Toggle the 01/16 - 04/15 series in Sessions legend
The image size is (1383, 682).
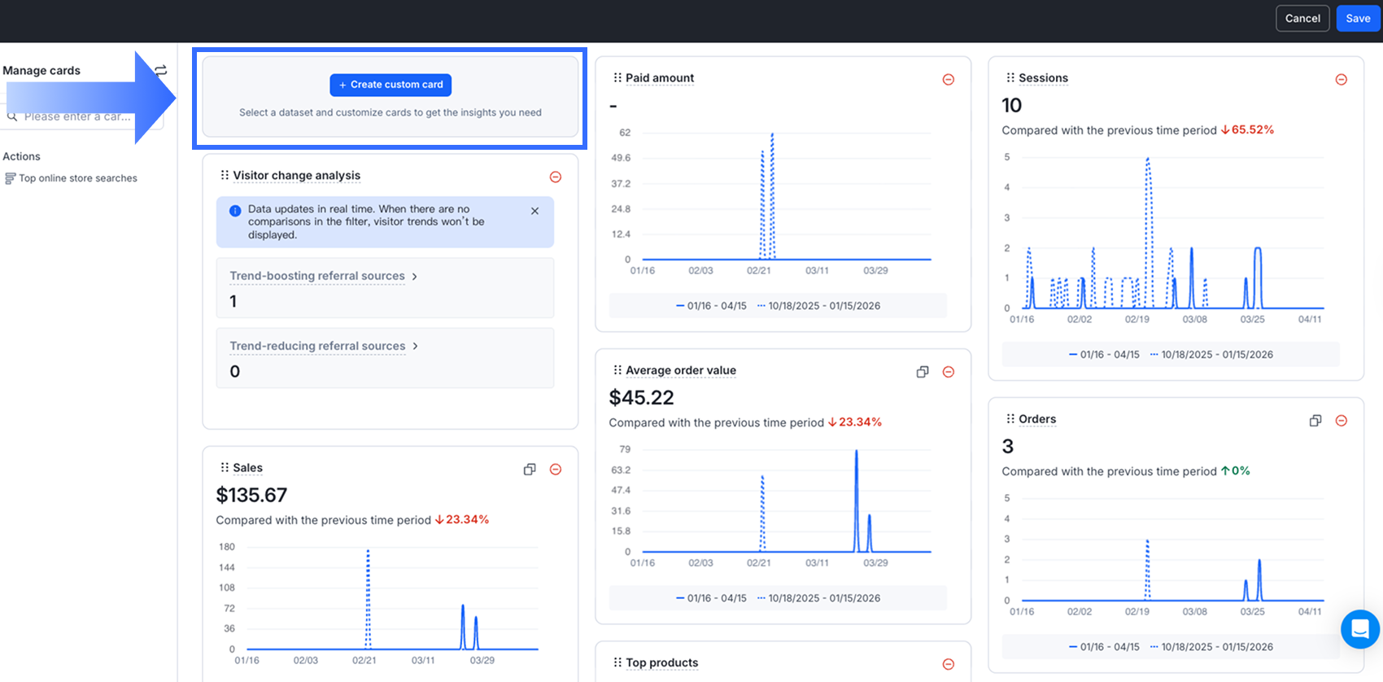click(x=1104, y=355)
